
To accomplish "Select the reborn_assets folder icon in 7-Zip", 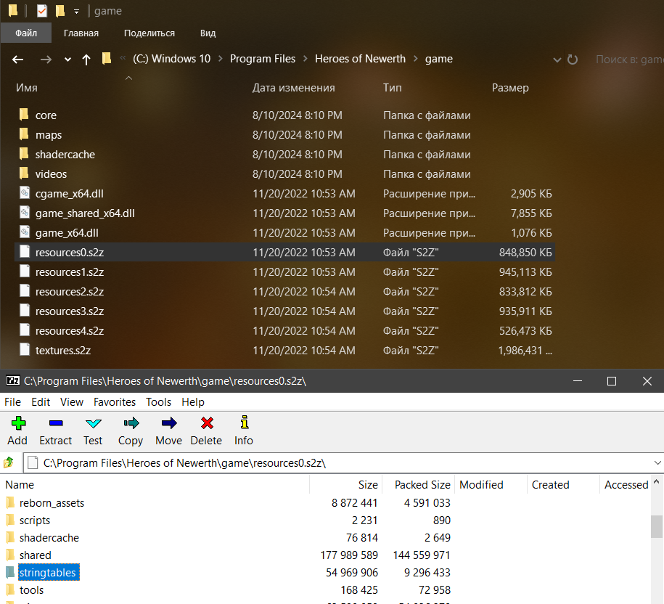I will [10, 502].
